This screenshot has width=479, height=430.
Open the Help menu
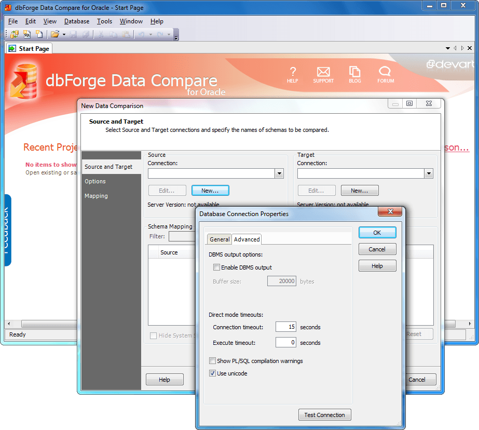(x=157, y=21)
